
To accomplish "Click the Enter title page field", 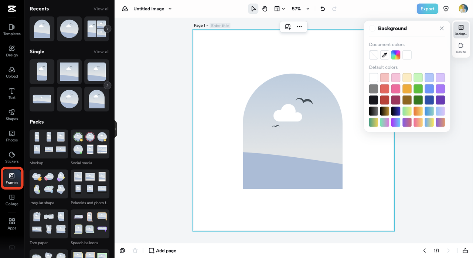I will click(x=220, y=26).
